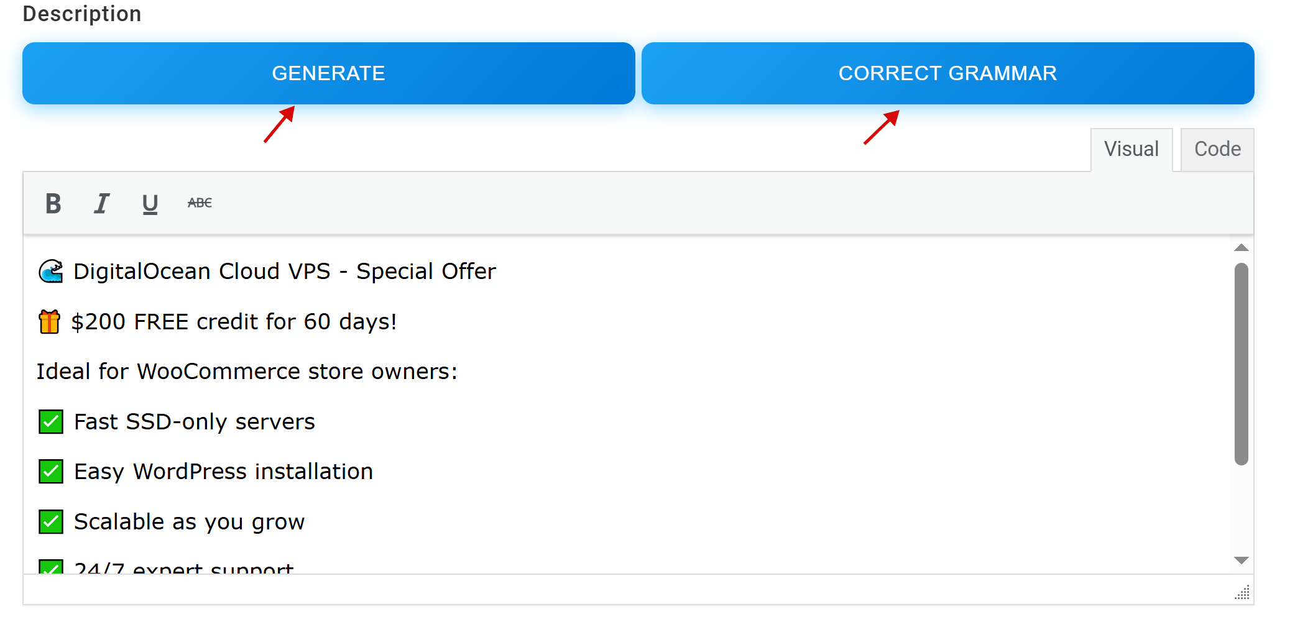
Task: Click green checkmark beside Easy WordPress installation
Action: [51, 472]
